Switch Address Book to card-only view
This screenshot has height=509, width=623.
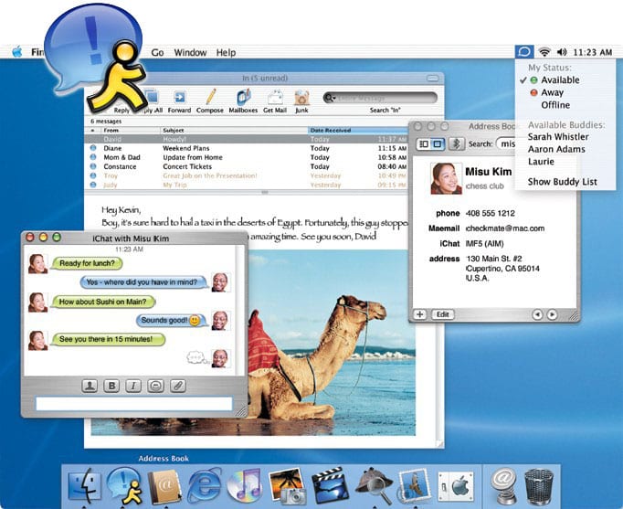[438, 143]
